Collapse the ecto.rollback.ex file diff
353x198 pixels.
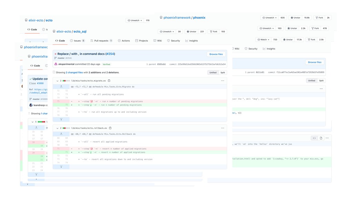coord(58,128)
